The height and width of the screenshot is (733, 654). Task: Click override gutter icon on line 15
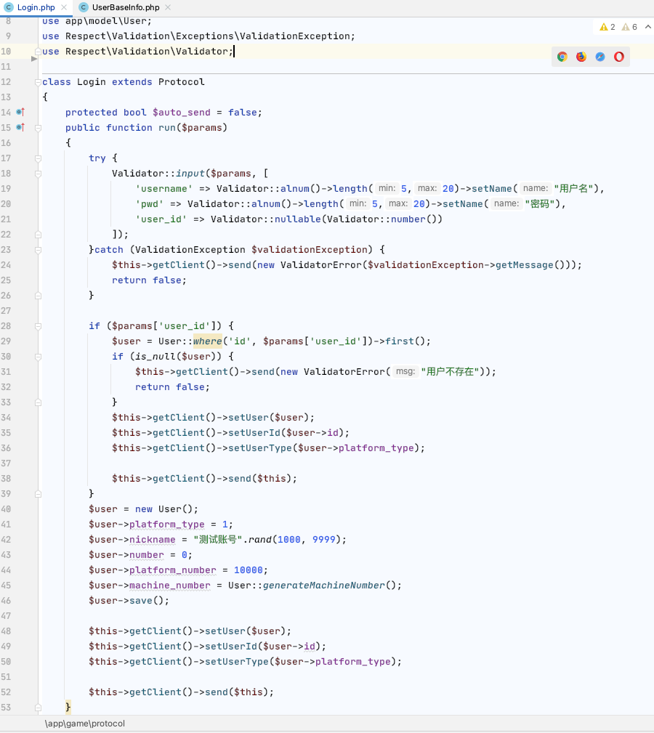(20, 127)
